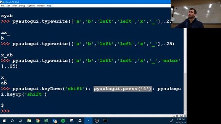Click the down arrow of the shell scrollbar

(185, 113)
